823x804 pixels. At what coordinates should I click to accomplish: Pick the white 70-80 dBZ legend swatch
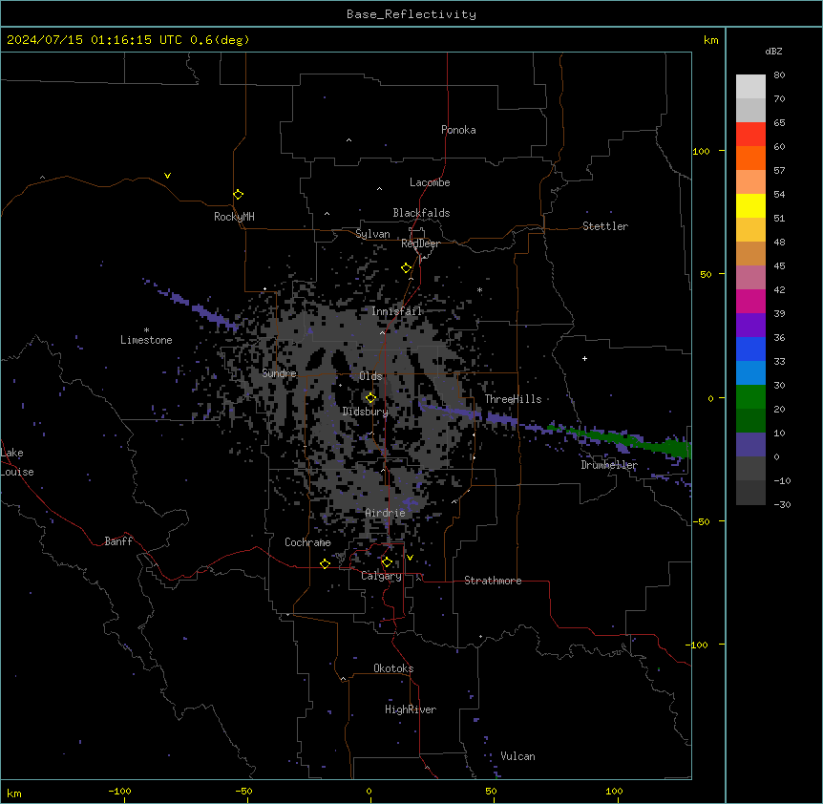[750, 87]
